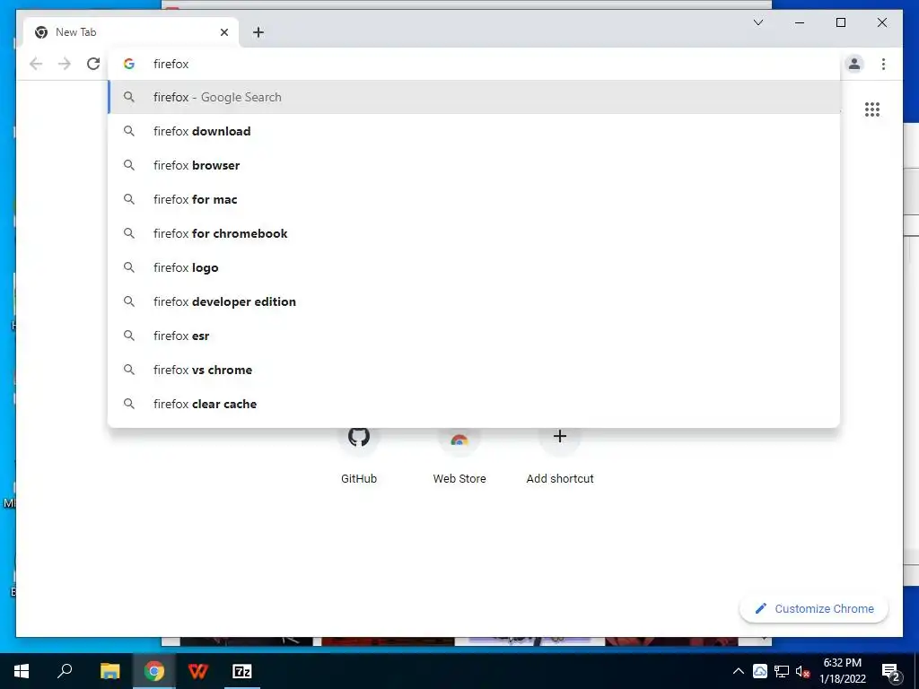
Task: Choose 'firefox developer edition' suggestion
Action: tap(474, 301)
